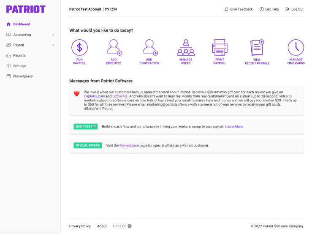Open the Privacy Policy footer link

(x=80, y=226)
